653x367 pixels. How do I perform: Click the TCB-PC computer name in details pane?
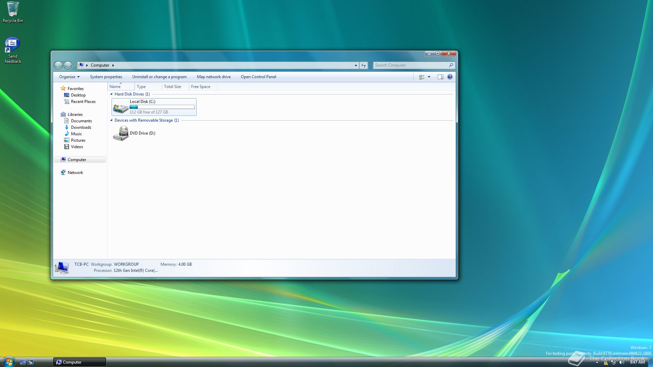82,264
